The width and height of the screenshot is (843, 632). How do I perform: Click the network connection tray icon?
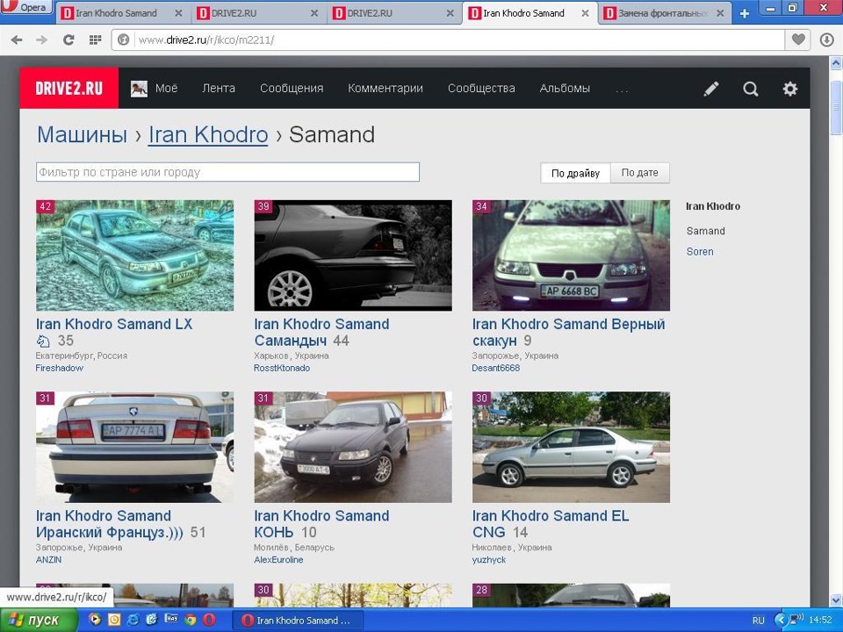pyautogui.click(x=796, y=619)
